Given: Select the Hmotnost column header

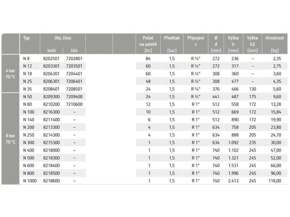Looking at the screenshot, I should point(275,44).
